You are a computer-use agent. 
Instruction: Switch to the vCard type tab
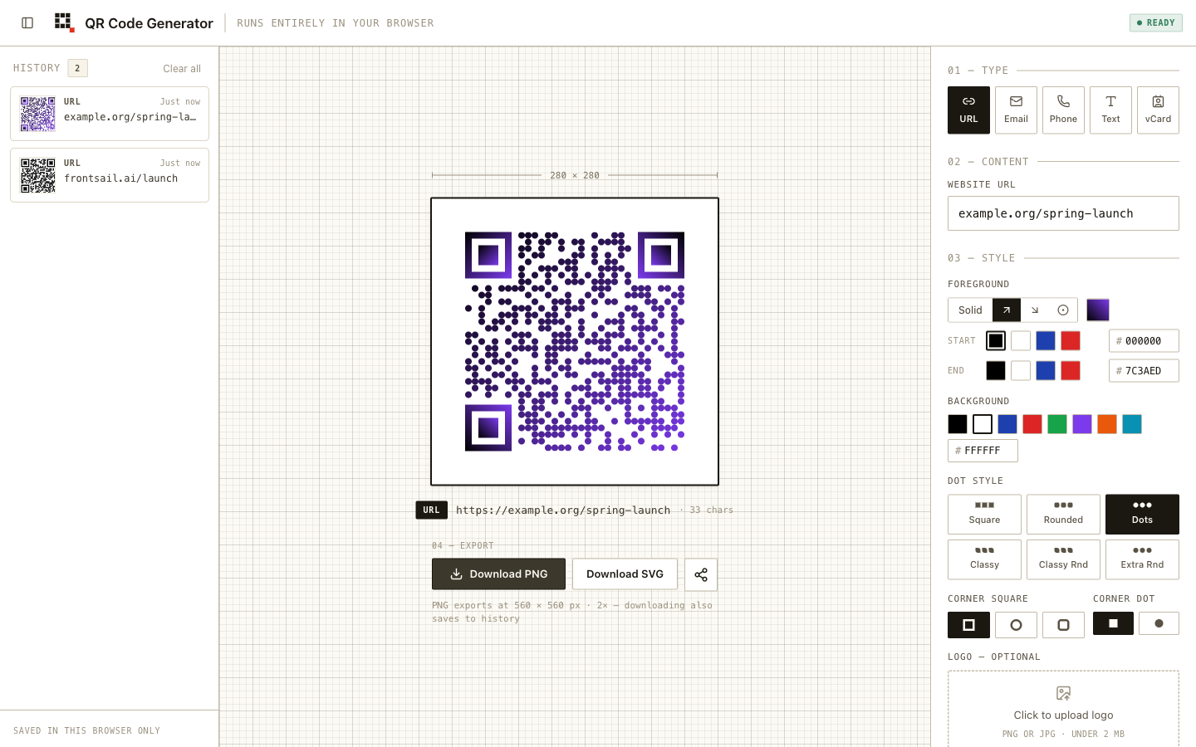pyautogui.click(x=1158, y=110)
